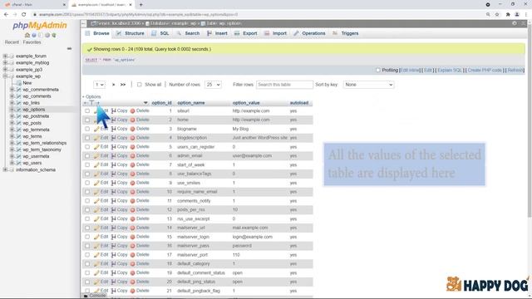Open the Number of rows dropdown
This screenshot has height=299, width=532.
213,85
